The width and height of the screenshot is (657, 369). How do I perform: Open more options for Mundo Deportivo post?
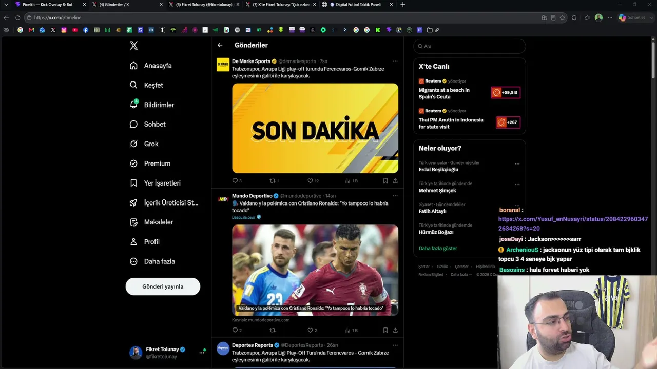395,195
